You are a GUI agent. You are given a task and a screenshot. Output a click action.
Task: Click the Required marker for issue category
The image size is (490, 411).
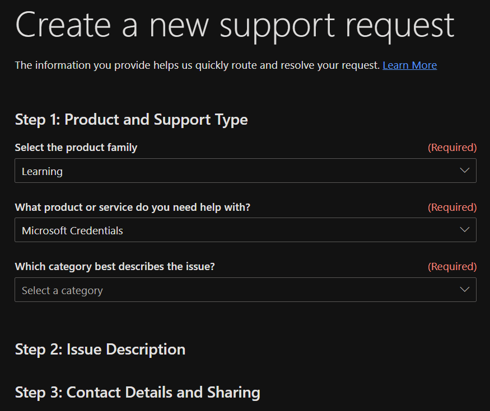pyautogui.click(x=452, y=267)
